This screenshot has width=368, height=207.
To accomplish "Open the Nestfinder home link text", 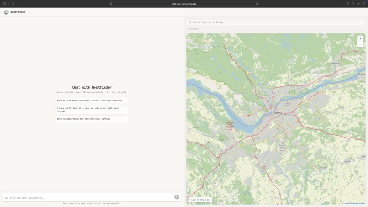I will (18, 12).
